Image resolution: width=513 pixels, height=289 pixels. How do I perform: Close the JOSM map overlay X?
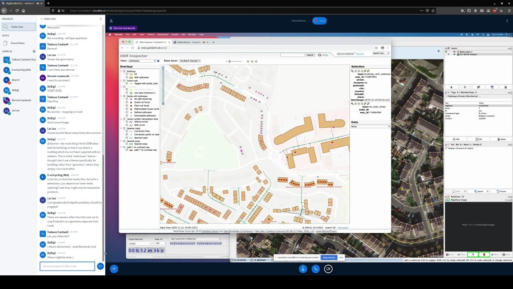pyautogui.click(x=438, y=51)
